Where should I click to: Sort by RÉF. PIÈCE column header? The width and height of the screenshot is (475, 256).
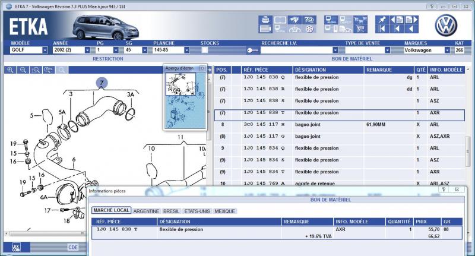267,70
